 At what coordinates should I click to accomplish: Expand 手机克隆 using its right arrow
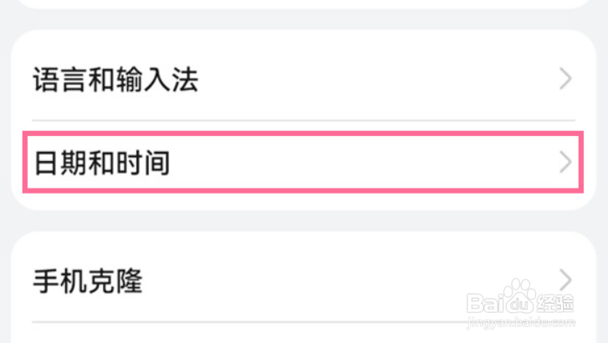point(565,280)
